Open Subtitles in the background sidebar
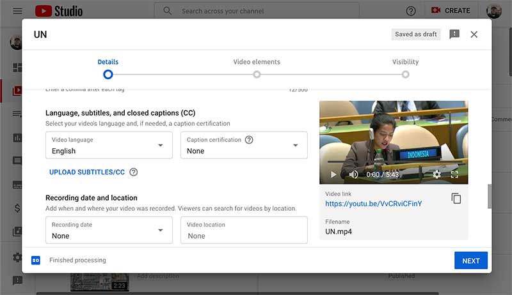Viewport: 512px width, 295px height. click(x=17, y=185)
